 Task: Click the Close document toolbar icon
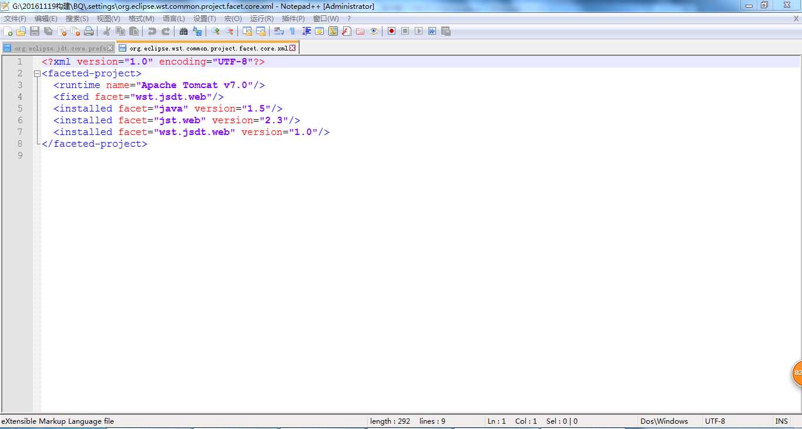pyautogui.click(x=62, y=31)
